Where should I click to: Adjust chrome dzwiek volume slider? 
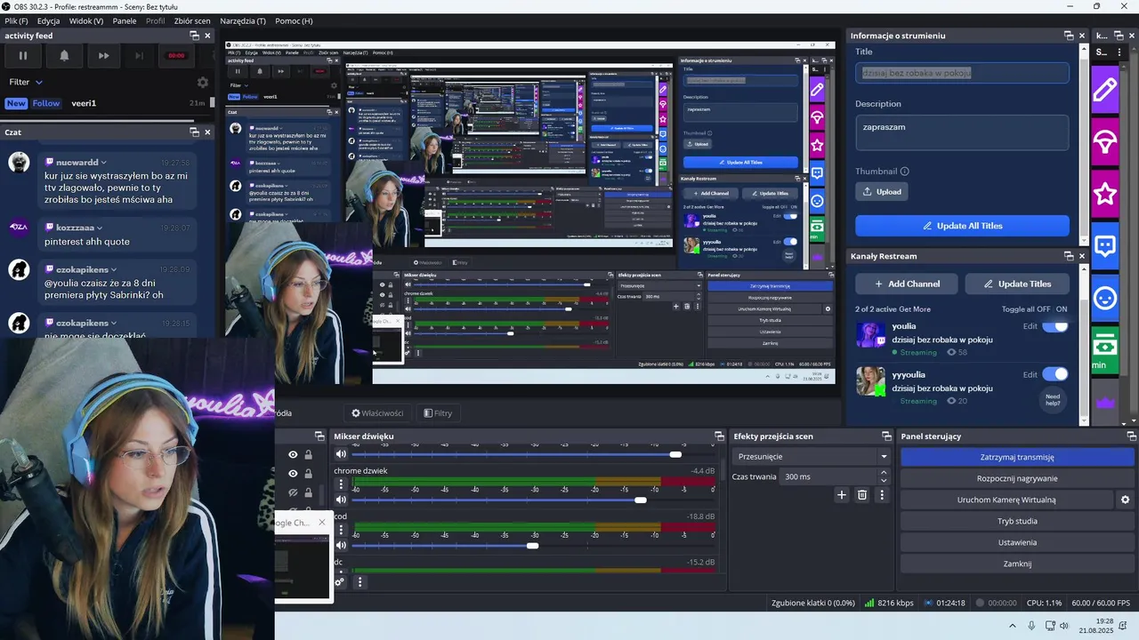pyautogui.click(x=641, y=500)
